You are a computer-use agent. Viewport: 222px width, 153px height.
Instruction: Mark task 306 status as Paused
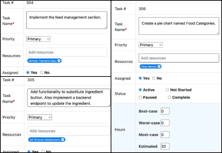(x=140, y=97)
